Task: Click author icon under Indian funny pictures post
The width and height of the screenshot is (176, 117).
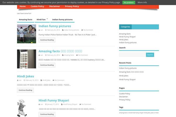Action: 39,30
